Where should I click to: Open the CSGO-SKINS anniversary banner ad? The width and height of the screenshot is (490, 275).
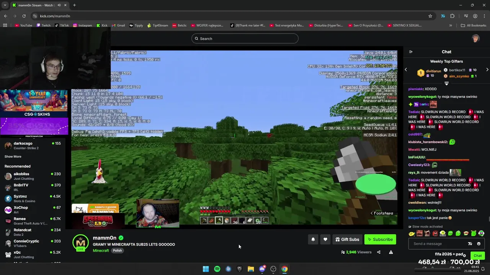[34, 103]
